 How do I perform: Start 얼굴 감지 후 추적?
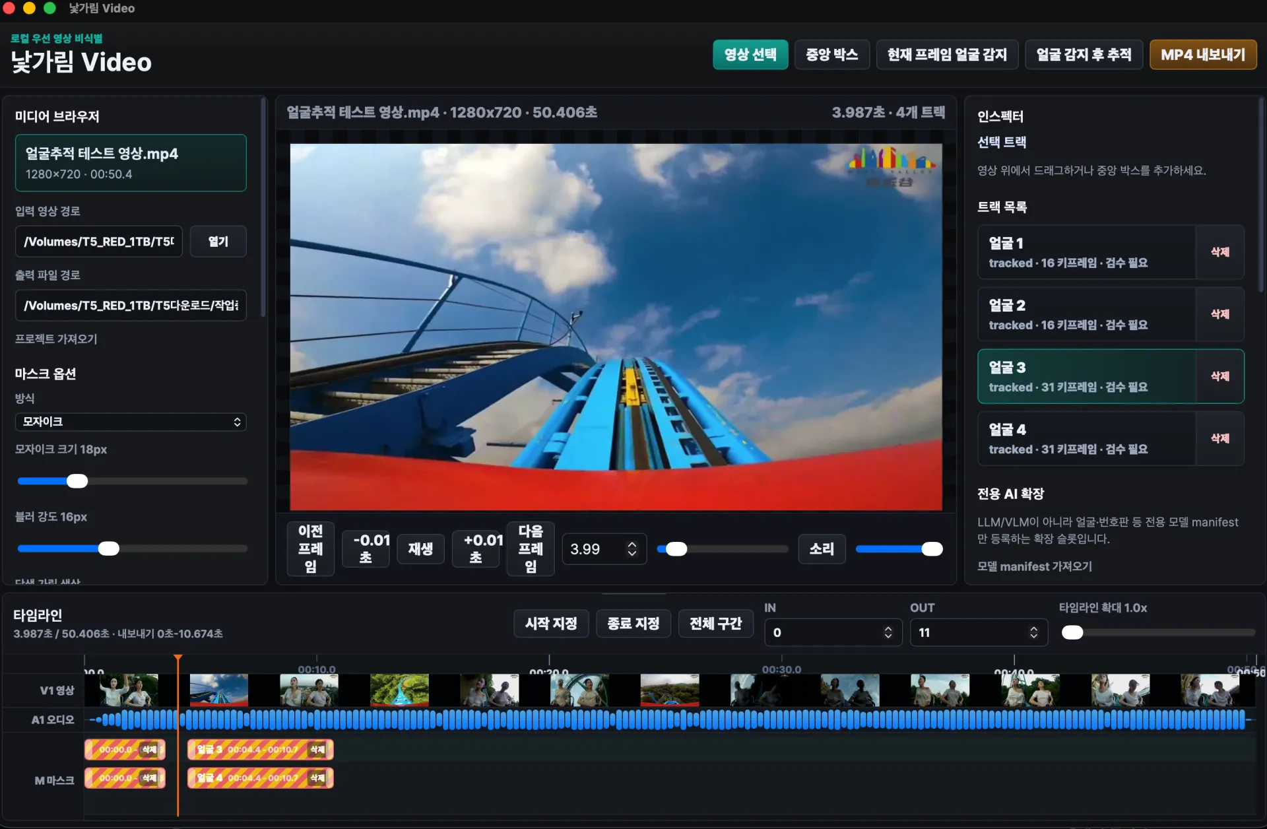[1084, 55]
